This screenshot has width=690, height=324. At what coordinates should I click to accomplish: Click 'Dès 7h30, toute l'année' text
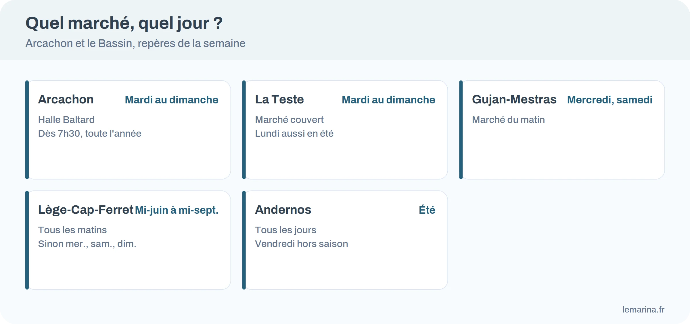tap(90, 133)
